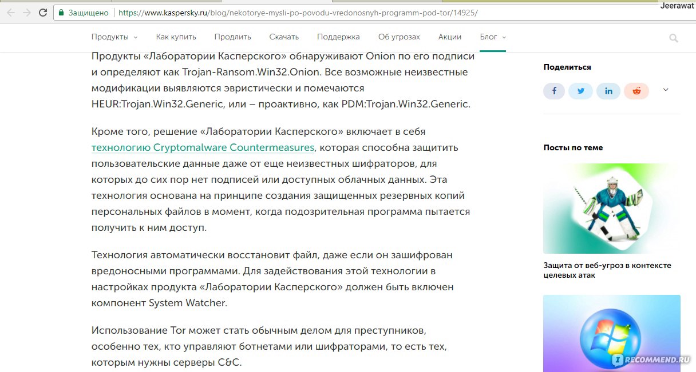
Task: Open the site search magnifier icon
Action: coord(674,38)
